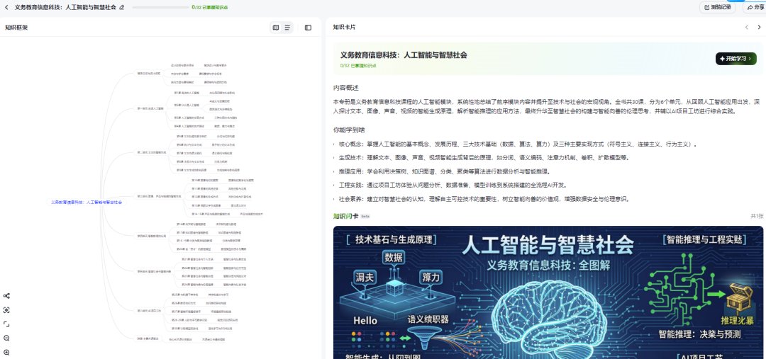Switch to mind map view icon
Image resolution: width=766 pixels, height=359 pixels.
[x=276, y=28]
